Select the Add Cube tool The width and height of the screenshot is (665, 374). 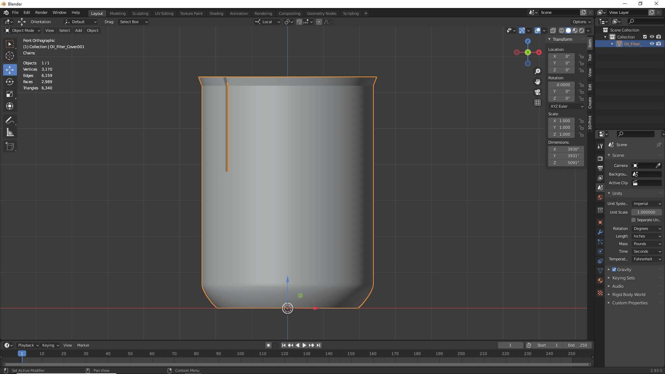(x=10, y=146)
